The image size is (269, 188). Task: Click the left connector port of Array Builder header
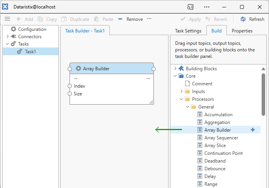(70, 69)
